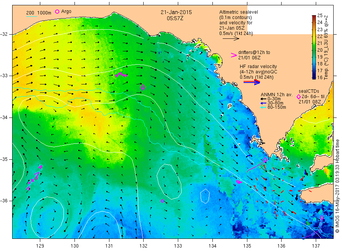Click the 130 longitude axis label
342x251 pixels.
(x=74, y=246)
